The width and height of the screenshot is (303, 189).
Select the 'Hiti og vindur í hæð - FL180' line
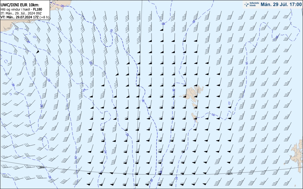pyautogui.click(x=21, y=9)
